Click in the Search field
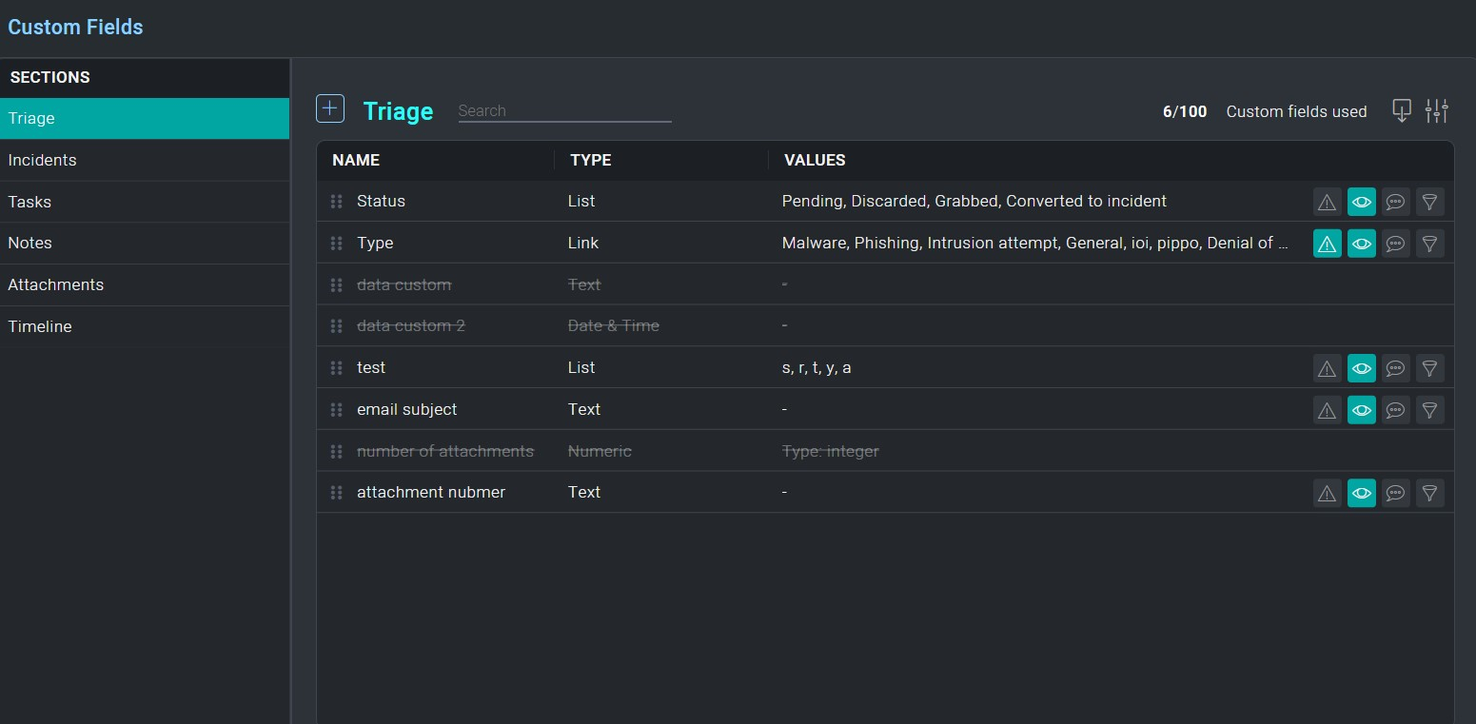 [563, 109]
